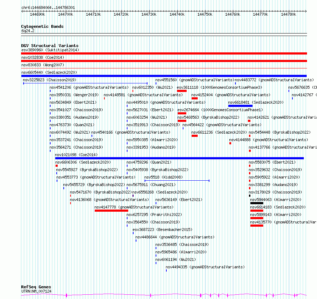
Task: Click nsv3381299 (Audano2019) label
Action: pos(273,185)
